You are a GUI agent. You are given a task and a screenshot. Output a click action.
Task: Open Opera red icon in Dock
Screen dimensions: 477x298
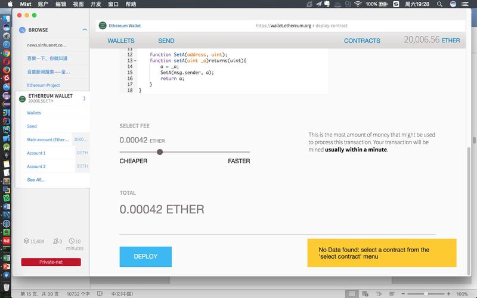point(7,61)
